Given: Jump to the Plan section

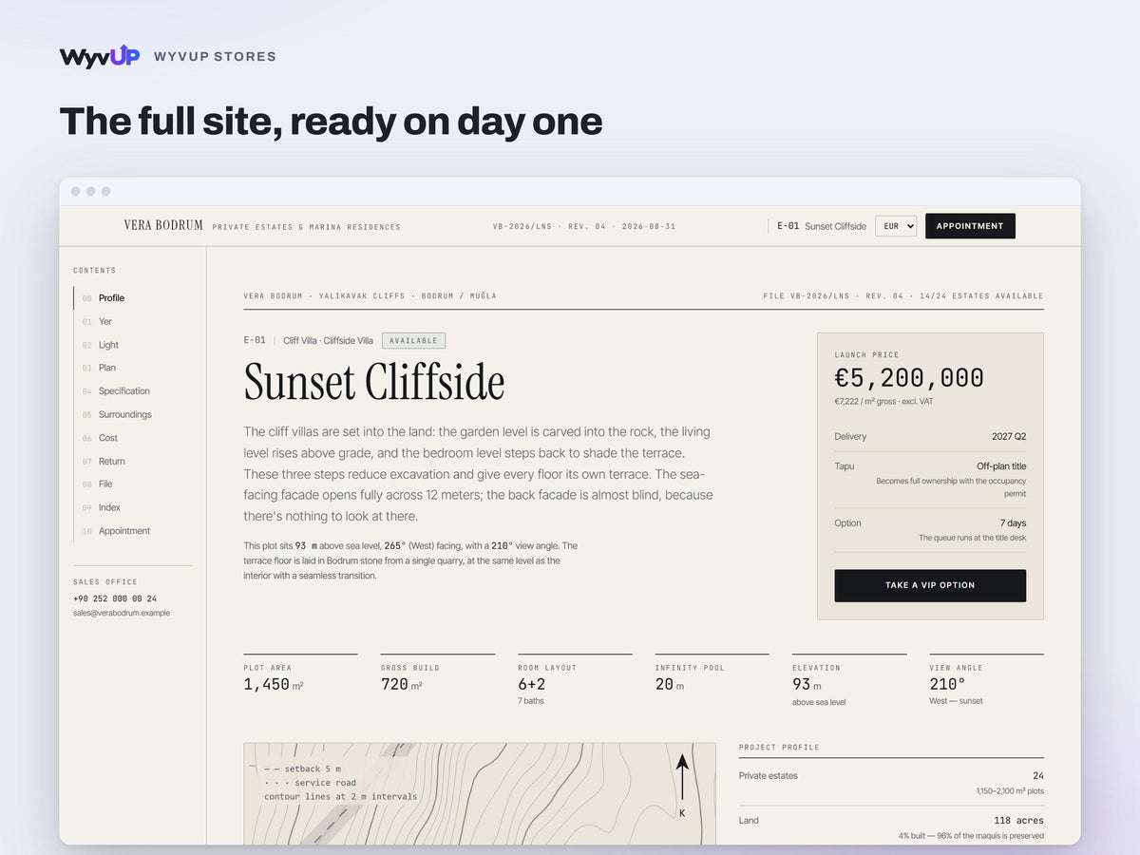Looking at the screenshot, I should [x=107, y=368].
